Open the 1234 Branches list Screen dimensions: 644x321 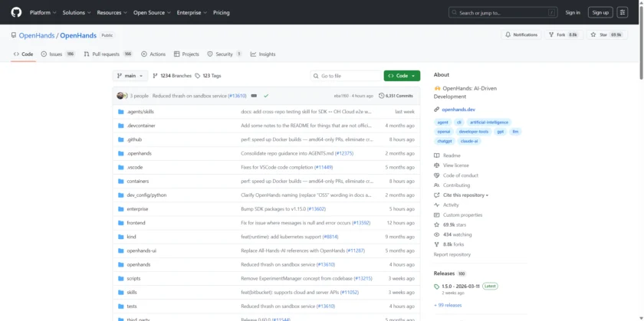172,76
